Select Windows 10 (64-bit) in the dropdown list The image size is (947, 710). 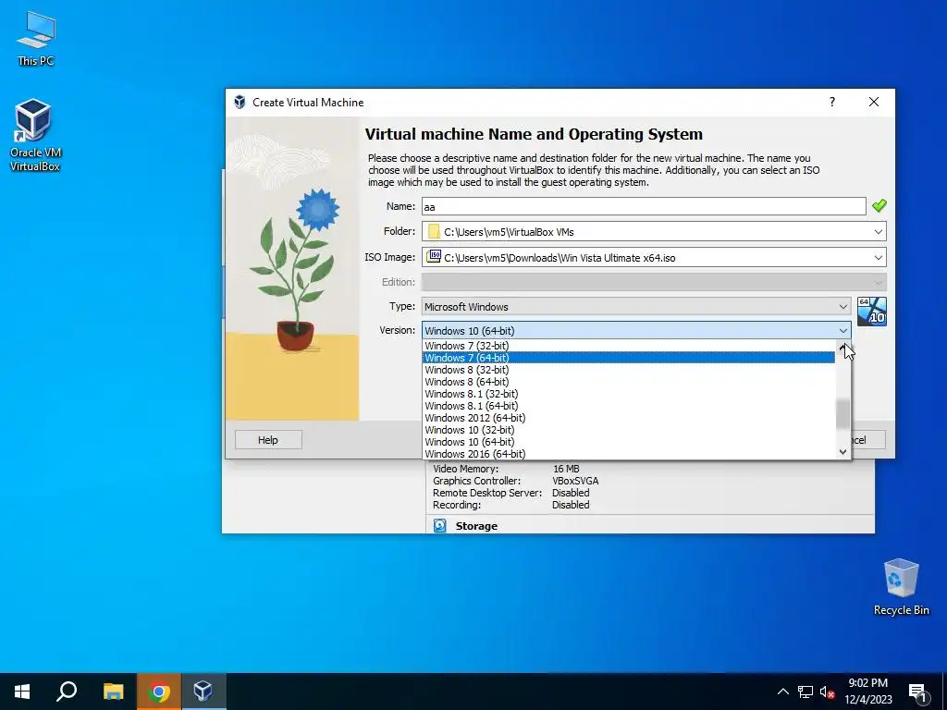point(628,442)
